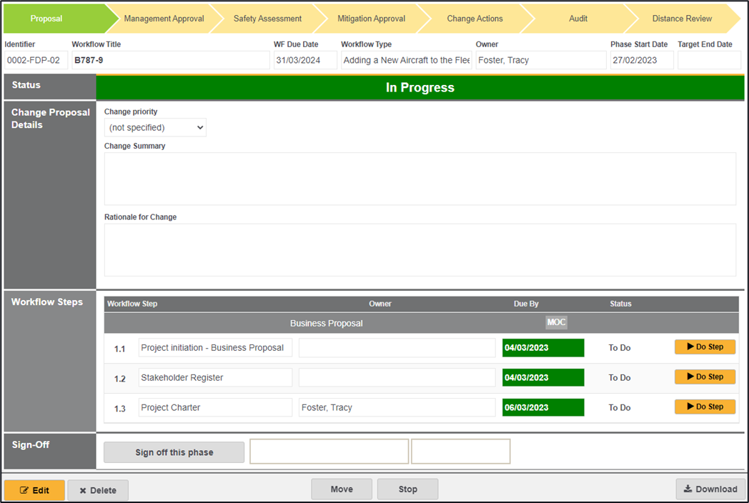Click in the Change Summary text area
The height and width of the screenshot is (503, 749).
coord(420,179)
